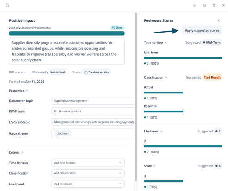Click the impact description text box
The height and width of the screenshot is (191, 228).
[x=67, y=51]
